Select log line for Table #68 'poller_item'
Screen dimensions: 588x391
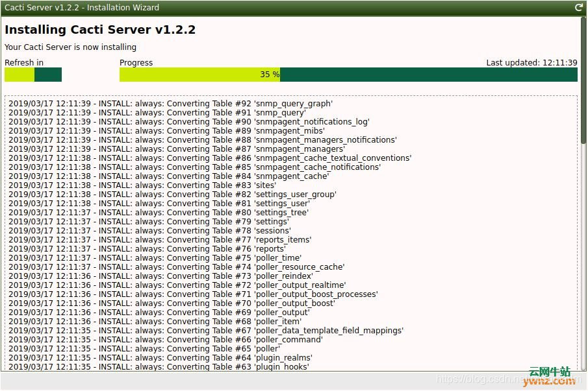coord(155,321)
